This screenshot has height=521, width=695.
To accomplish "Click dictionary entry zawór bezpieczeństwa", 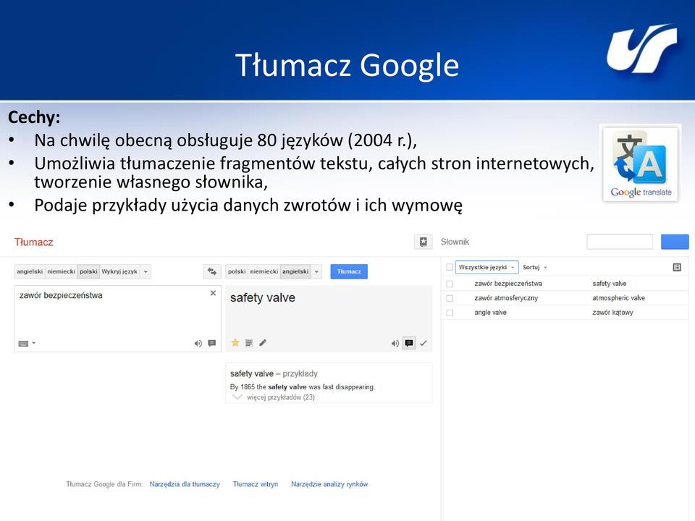I will (508, 284).
